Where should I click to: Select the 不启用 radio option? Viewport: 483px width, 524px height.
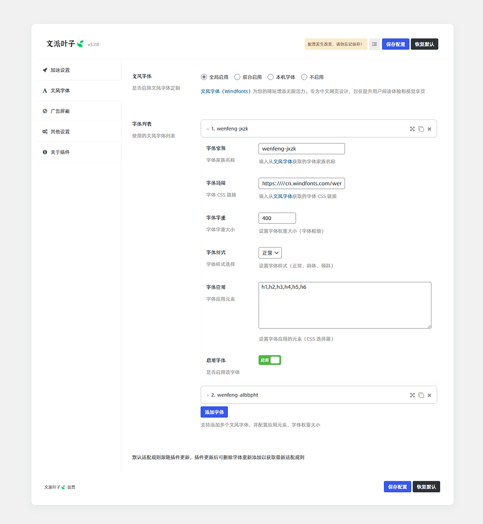tap(304, 77)
